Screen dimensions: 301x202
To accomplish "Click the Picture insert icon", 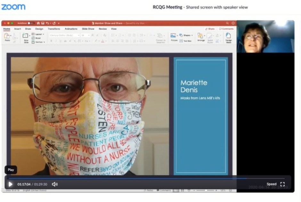I will [173, 36].
